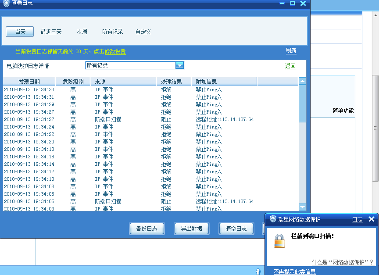Close the network data protection popup
Viewport: 379px width, 275px height.
pyautogui.click(x=371, y=219)
